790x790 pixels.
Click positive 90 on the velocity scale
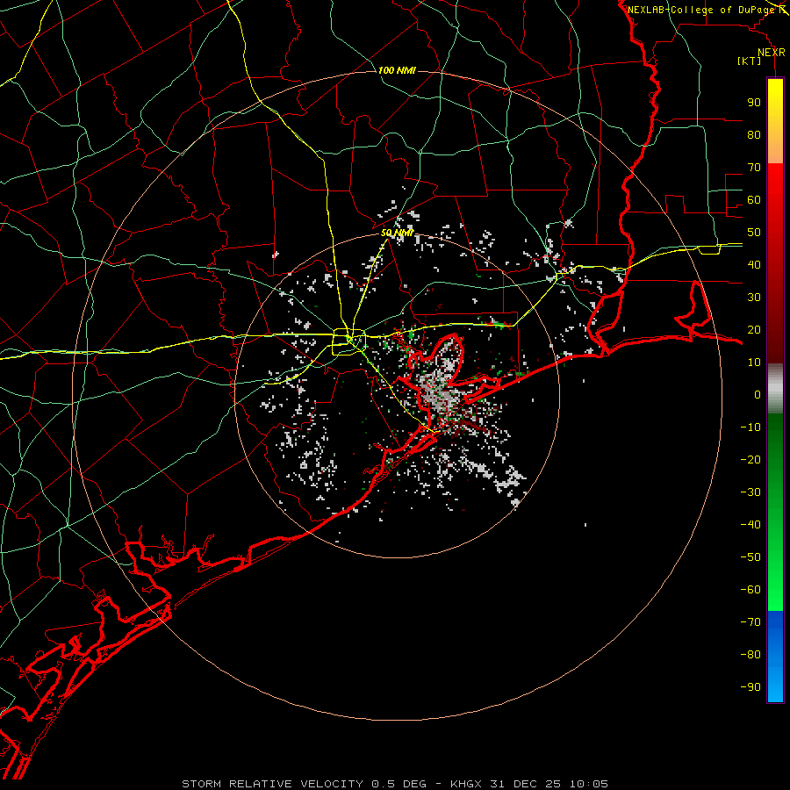pyautogui.click(x=754, y=103)
